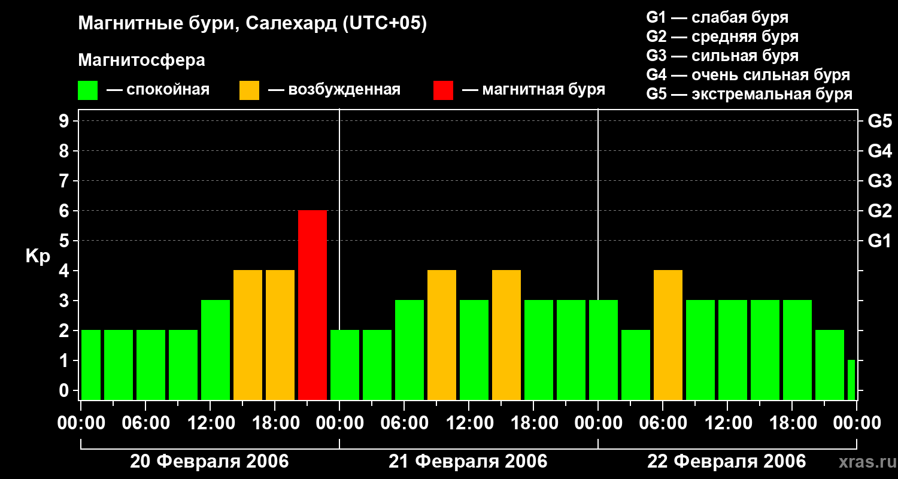Click the 'G2' label on the right axis
The image size is (898, 479).
(x=880, y=211)
